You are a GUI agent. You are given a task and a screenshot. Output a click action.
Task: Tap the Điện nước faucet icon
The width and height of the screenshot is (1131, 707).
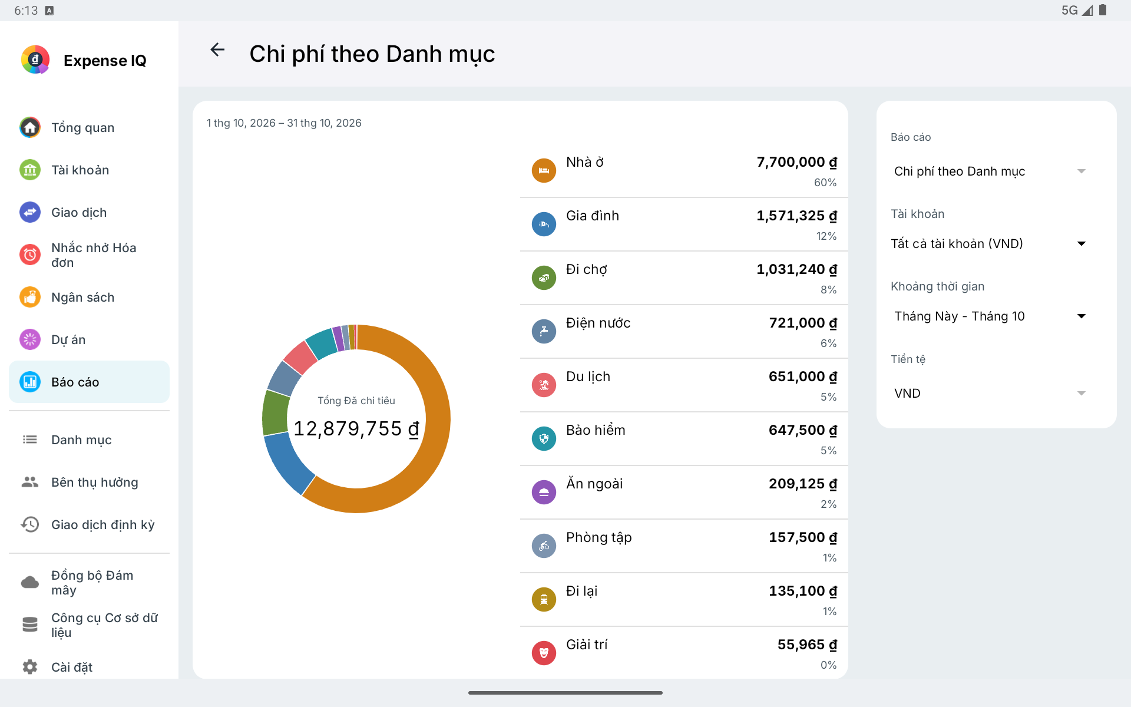[x=544, y=332]
